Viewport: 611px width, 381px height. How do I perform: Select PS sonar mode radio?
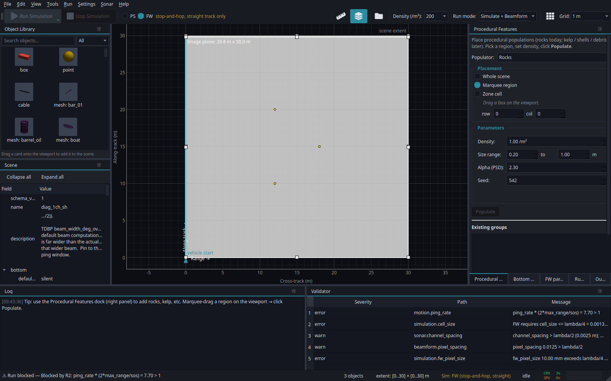coord(125,16)
